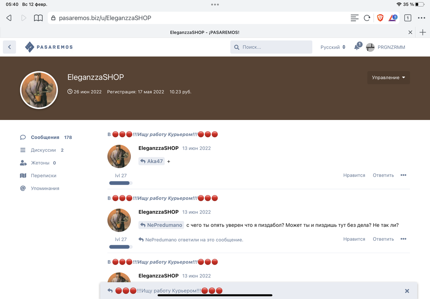
Task: Open PRGNZRMM user avatar
Action: point(370,47)
